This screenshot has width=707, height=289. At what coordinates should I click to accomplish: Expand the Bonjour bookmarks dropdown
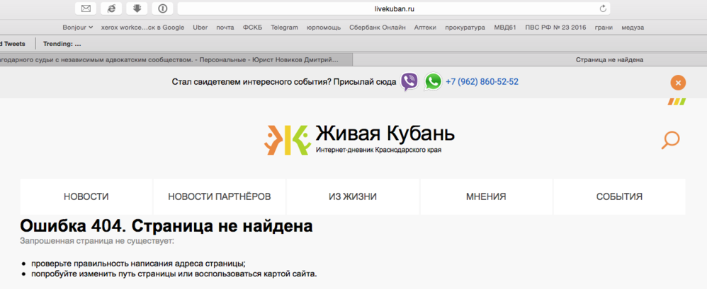[78, 28]
